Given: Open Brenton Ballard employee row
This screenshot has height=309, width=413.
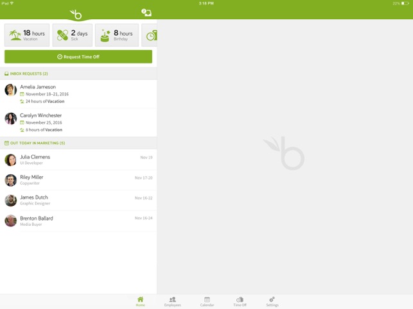Looking at the screenshot, I should click(x=78, y=221).
